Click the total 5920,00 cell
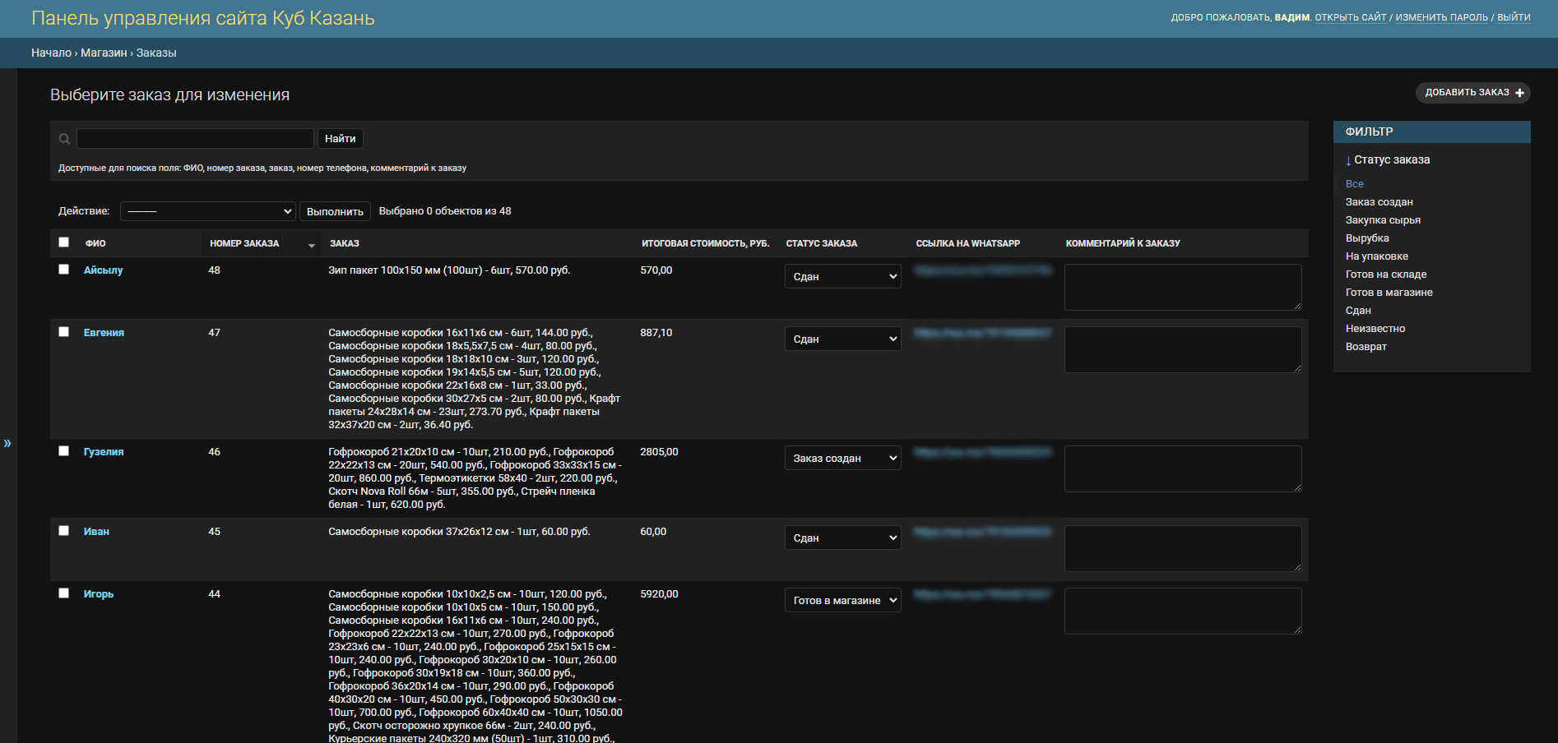 659,593
